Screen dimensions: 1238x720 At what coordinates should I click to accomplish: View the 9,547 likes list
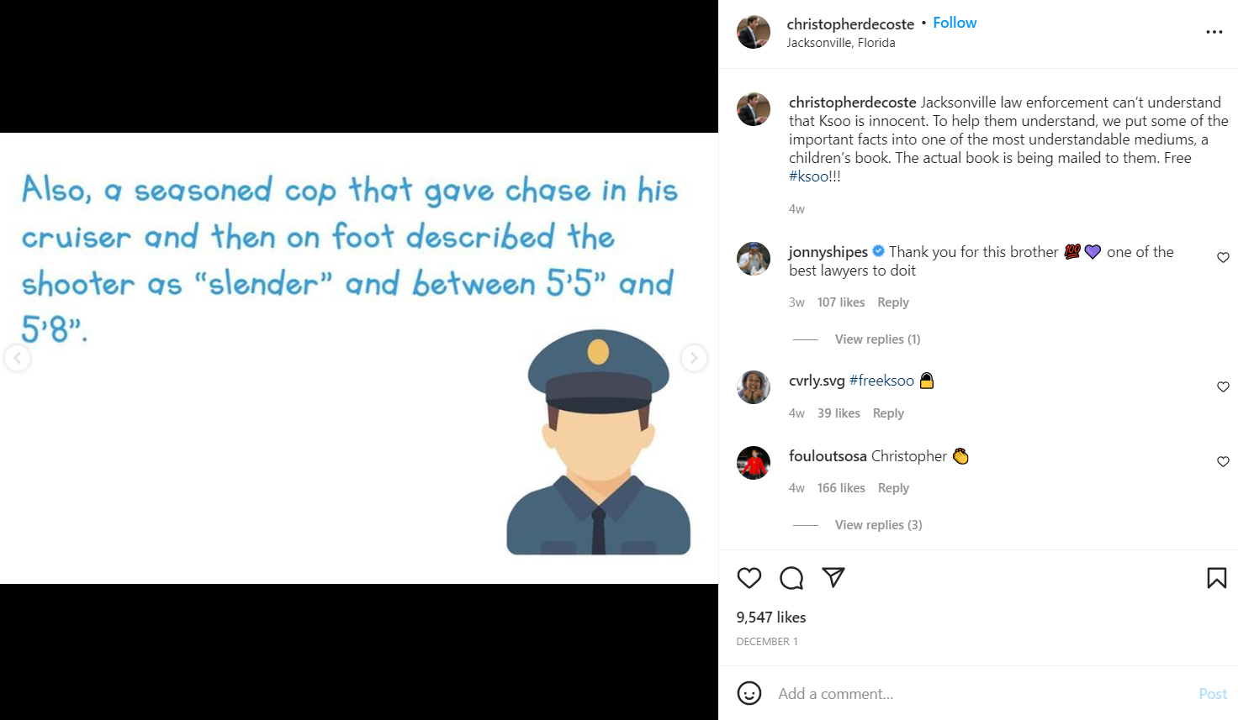pyautogui.click(x=771, y=618)
